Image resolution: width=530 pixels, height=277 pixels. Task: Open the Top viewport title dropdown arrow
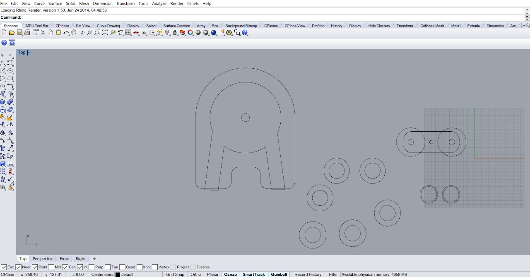pos(29,52)
